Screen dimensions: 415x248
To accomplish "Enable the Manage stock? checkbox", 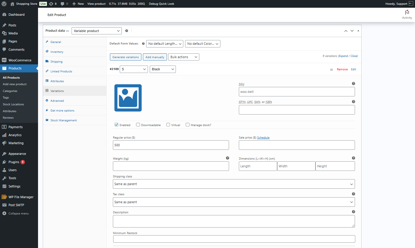I will coord(187,125).
